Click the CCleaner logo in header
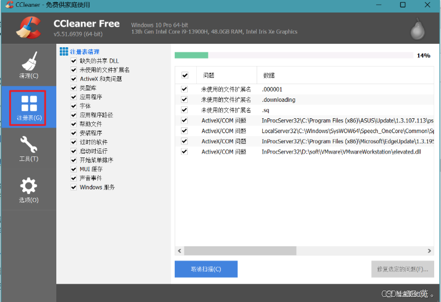This screenshot has width=441, height=302. pos(28,27)
